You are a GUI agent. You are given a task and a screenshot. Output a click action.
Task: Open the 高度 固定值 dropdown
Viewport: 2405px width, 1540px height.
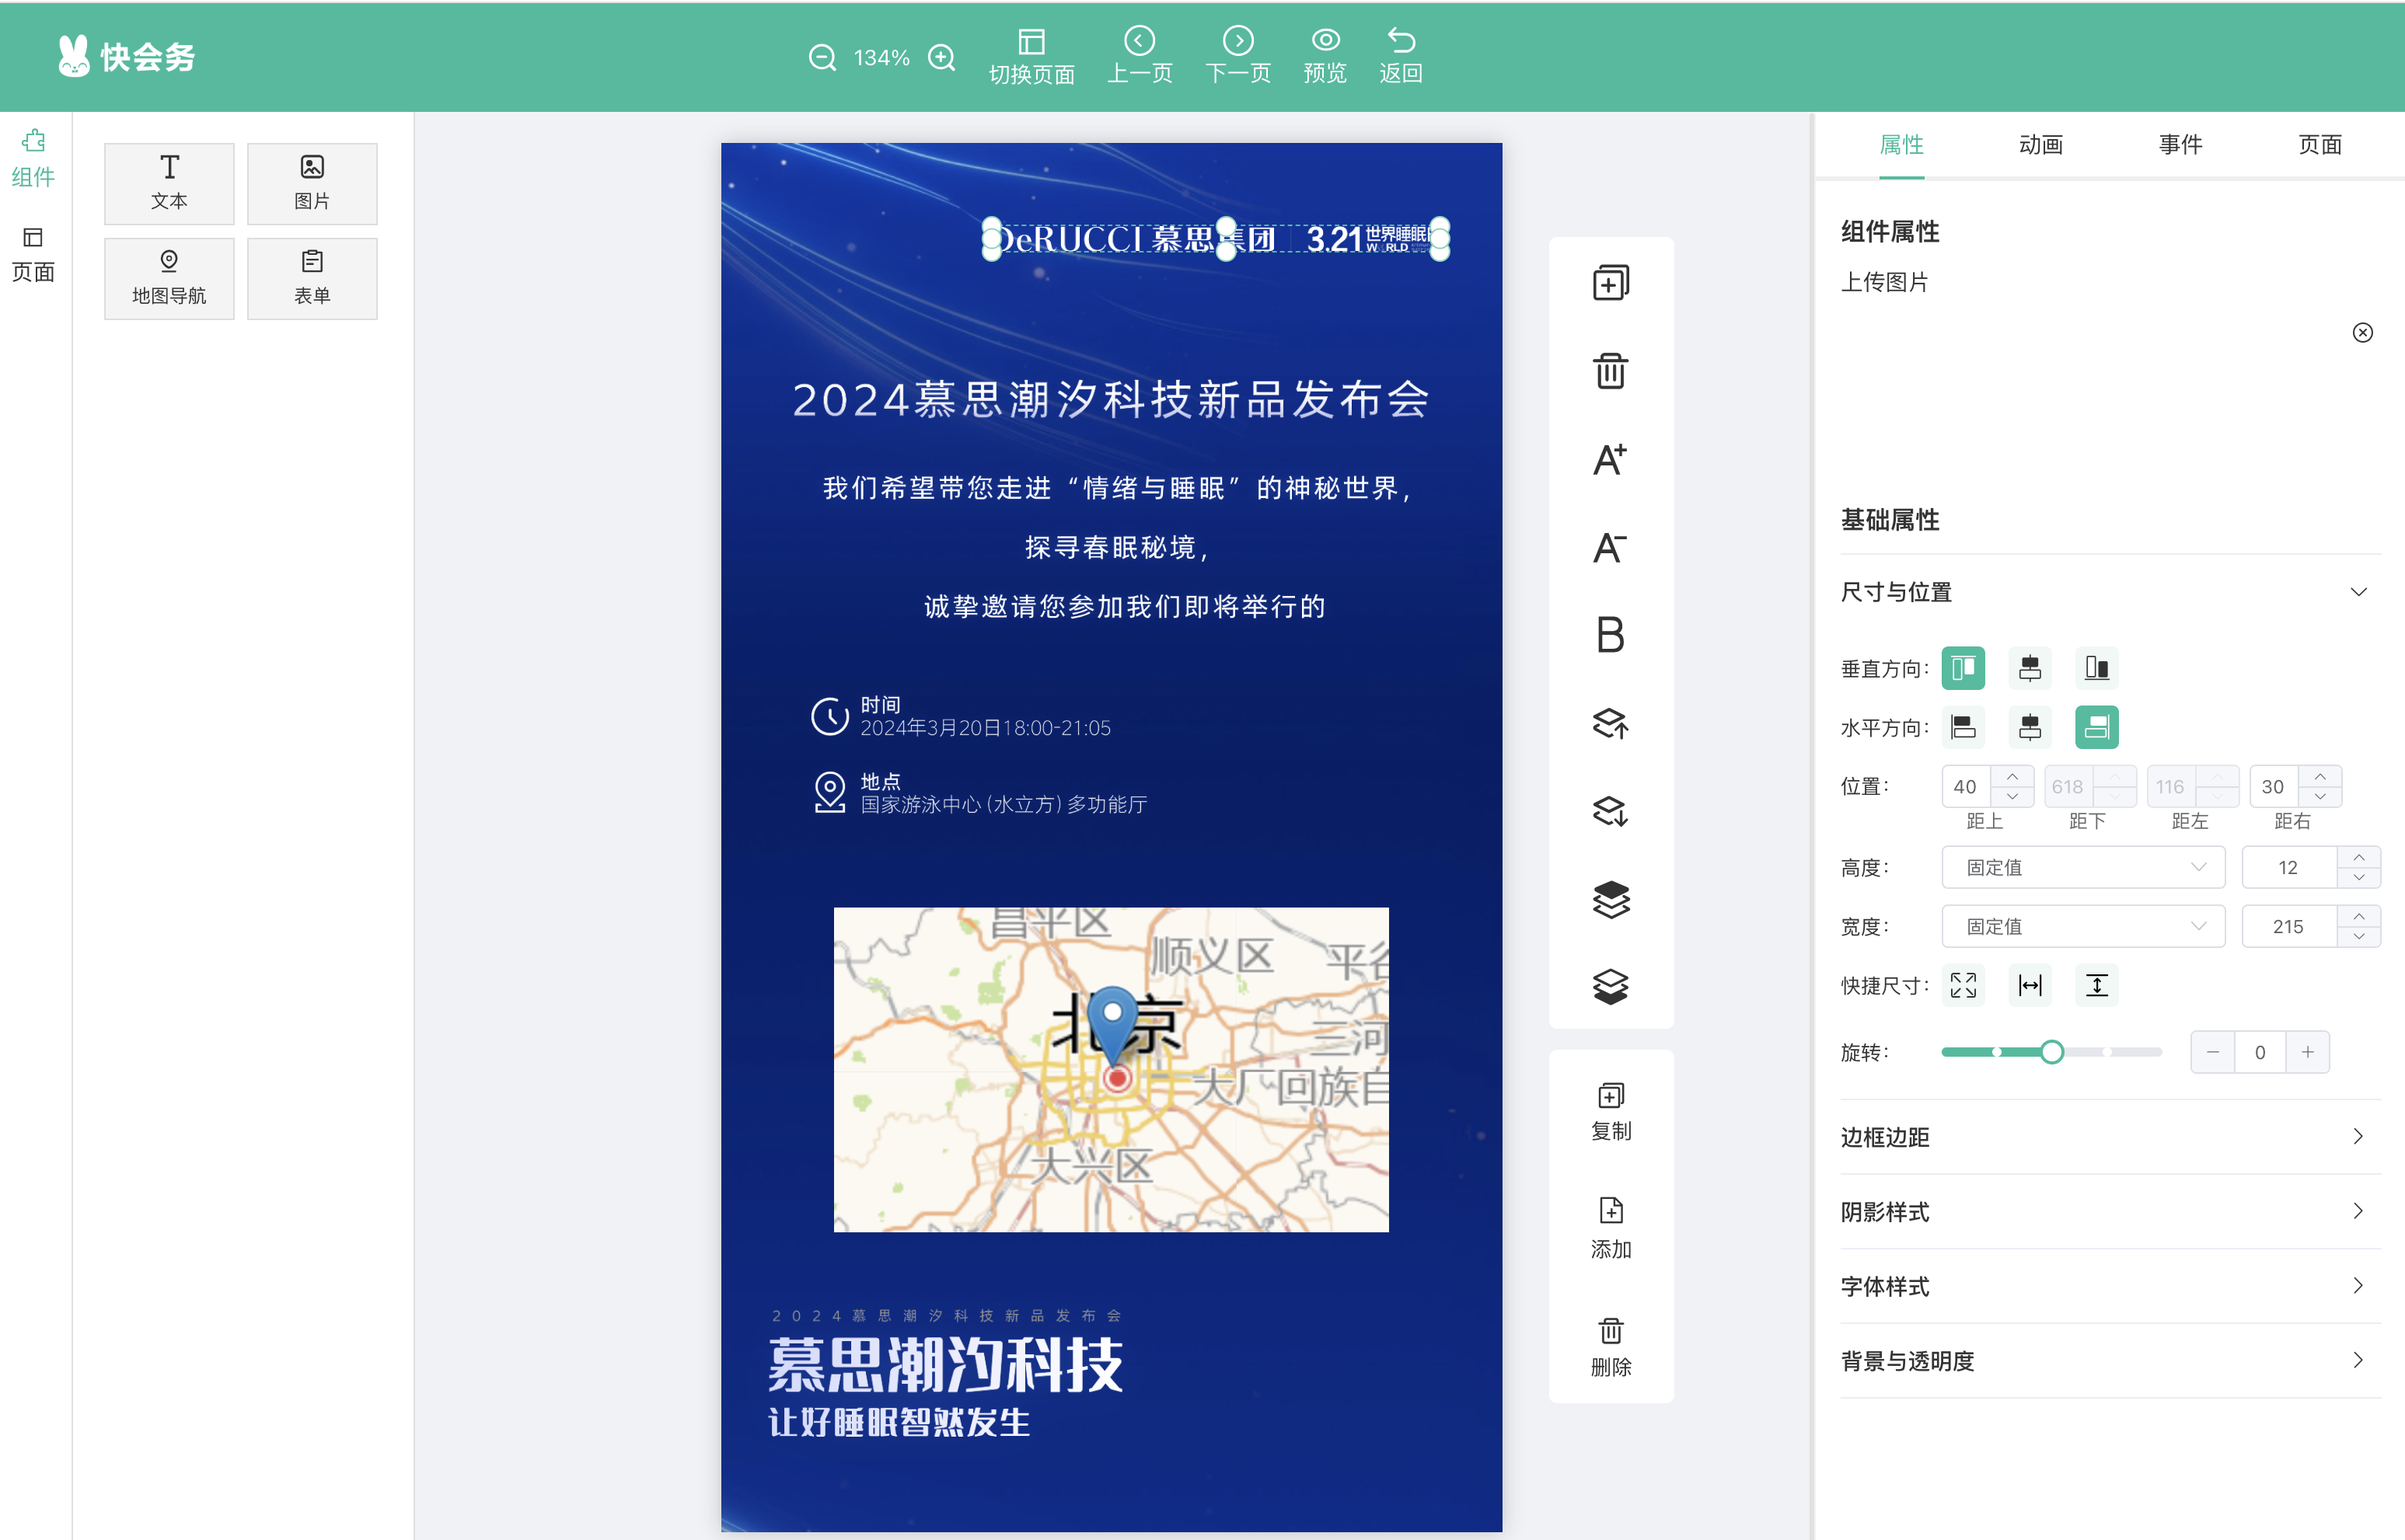click(x=2083, y=867)
